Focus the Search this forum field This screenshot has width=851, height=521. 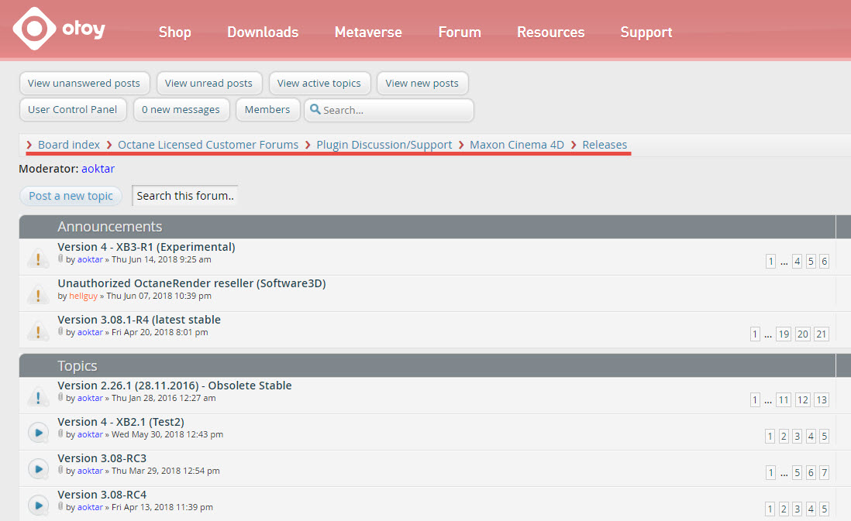[x=184, y=196]
